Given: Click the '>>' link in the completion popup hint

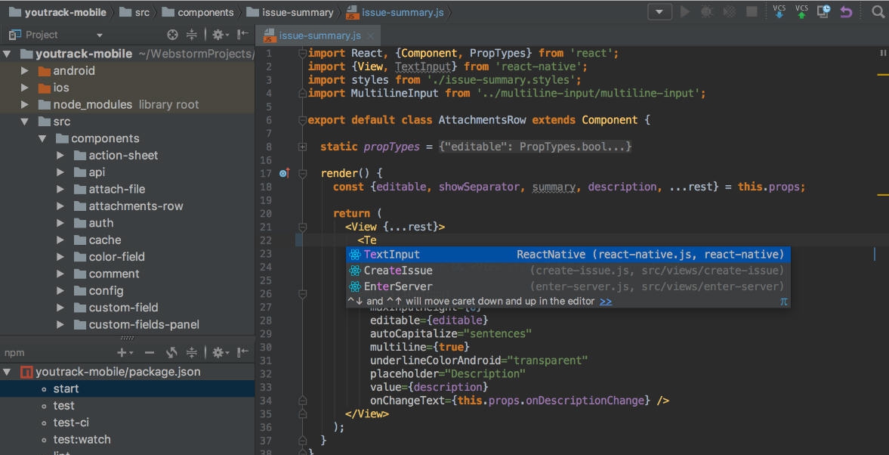Looking at the screenshot, I should (x=604, y=300).
